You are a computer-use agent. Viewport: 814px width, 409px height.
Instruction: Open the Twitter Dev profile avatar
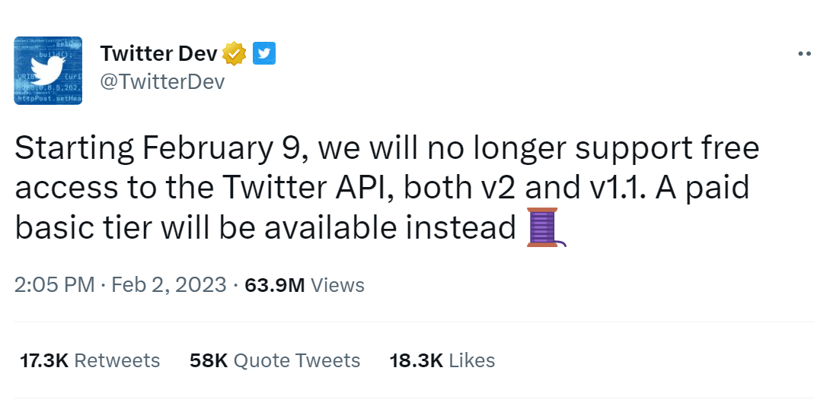48,71
